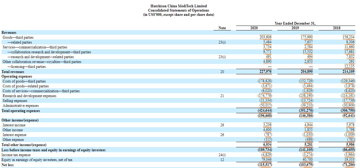The height and width of the screenshot is (168, 360).
Task: Click the Hutchison China MediTech Limited title
Action: pyautogui.click(x=178, y=6)
